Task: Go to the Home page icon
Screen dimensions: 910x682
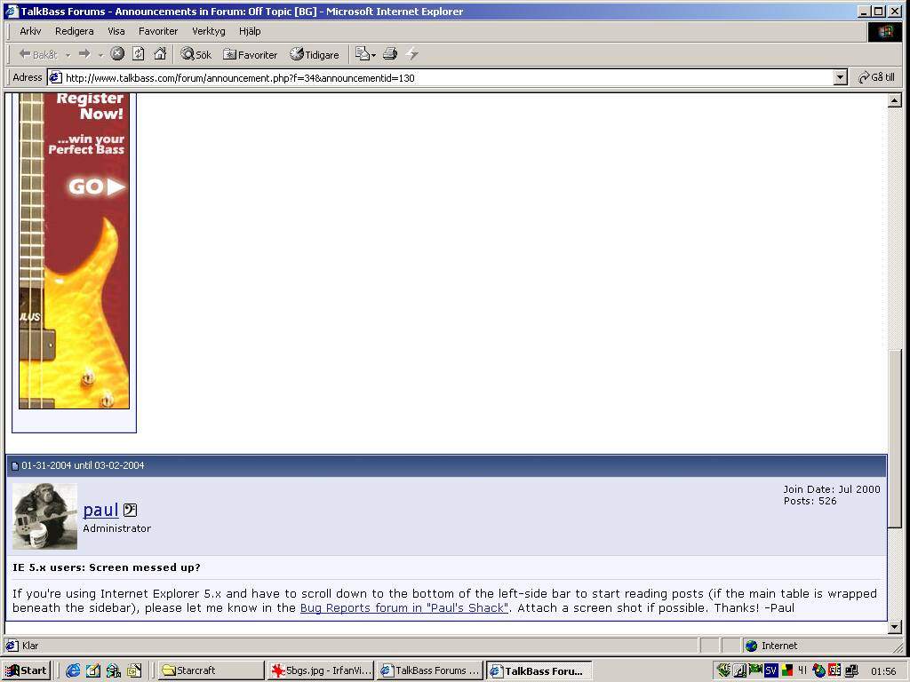Action: [x=160, y=54]
